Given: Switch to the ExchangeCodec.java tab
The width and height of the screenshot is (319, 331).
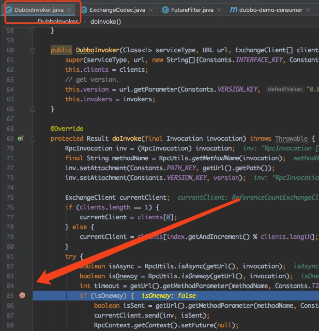Looking at the screenshot, I should coord(117,10).
